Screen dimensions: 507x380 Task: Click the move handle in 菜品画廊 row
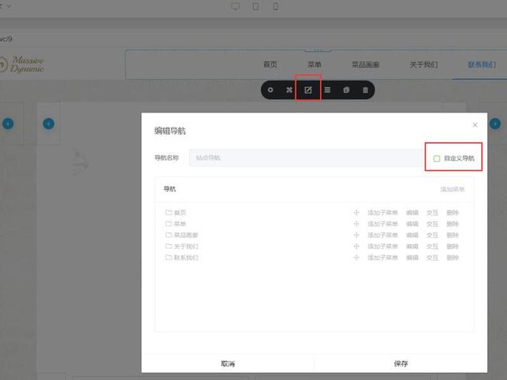(356, 235)
